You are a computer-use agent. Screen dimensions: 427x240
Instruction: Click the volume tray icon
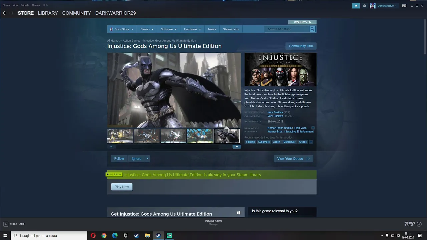(x=398, y=236)
